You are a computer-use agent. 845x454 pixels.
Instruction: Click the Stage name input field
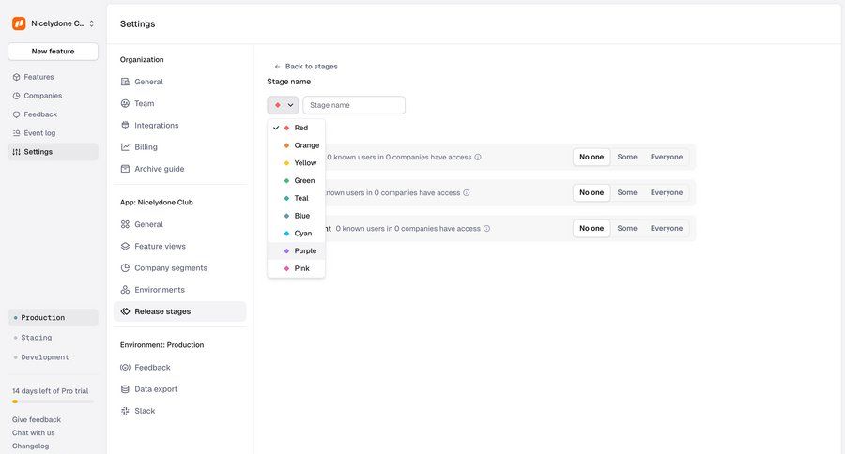point(354,105)
